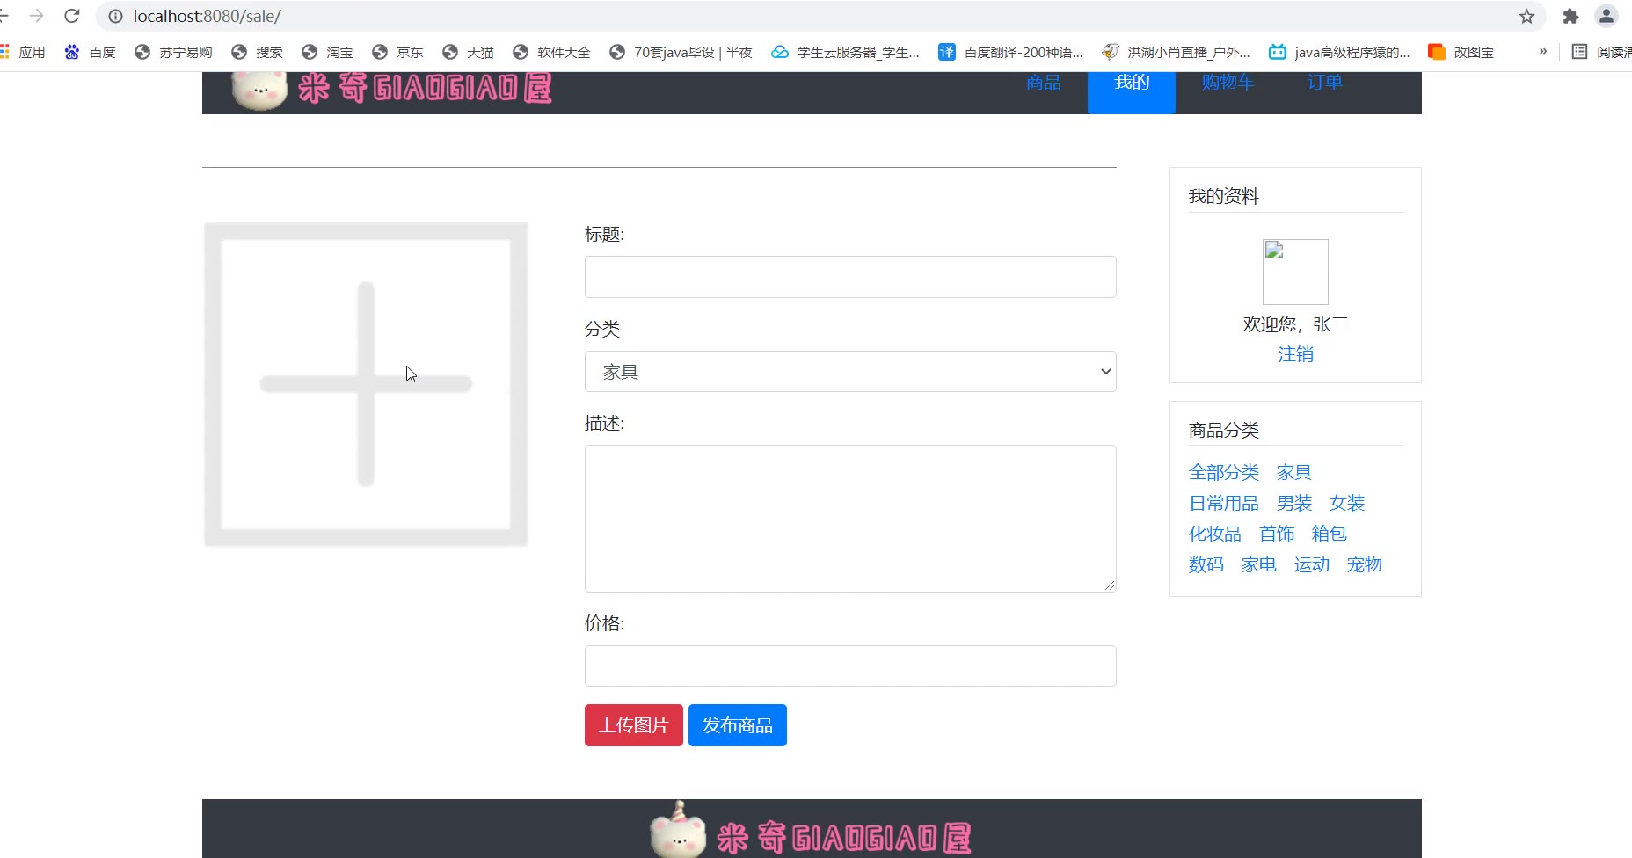The height and width of the screenshot is (858, 1632).
Task: Open the 搜索 bookmark
Action: pos(257,52)
